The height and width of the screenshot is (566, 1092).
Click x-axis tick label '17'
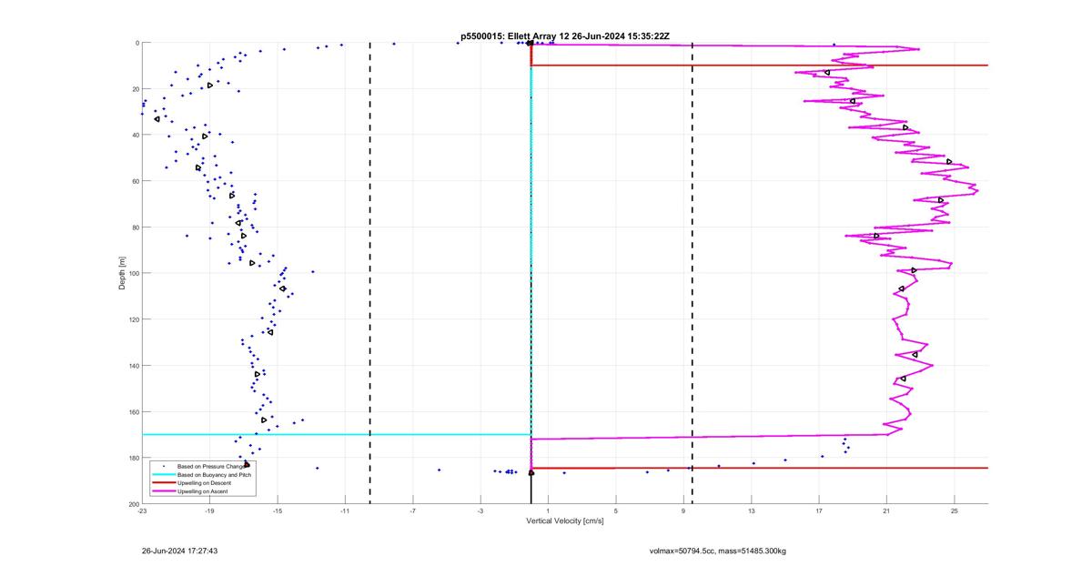click(819, 511)
